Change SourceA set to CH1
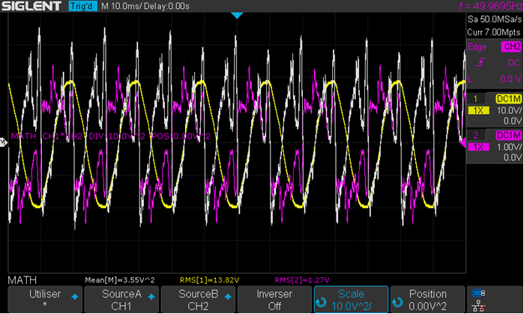Viewport: 524px width, 314px height. [x=121, y=299]
